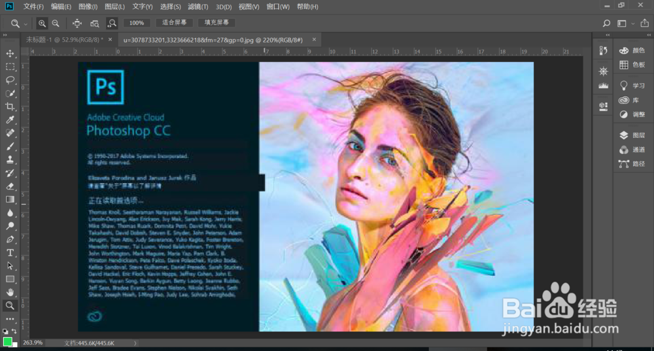Select the Blur tool
Viewport: 654px width, 351px height.
coord(10,213)
